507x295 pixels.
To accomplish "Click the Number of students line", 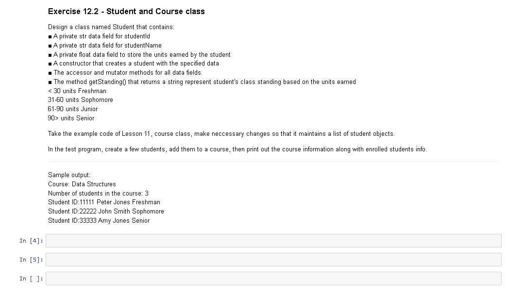I will (x=98, y=193).
